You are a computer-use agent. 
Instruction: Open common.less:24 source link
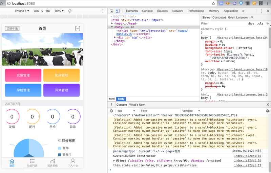coord(242,38)
